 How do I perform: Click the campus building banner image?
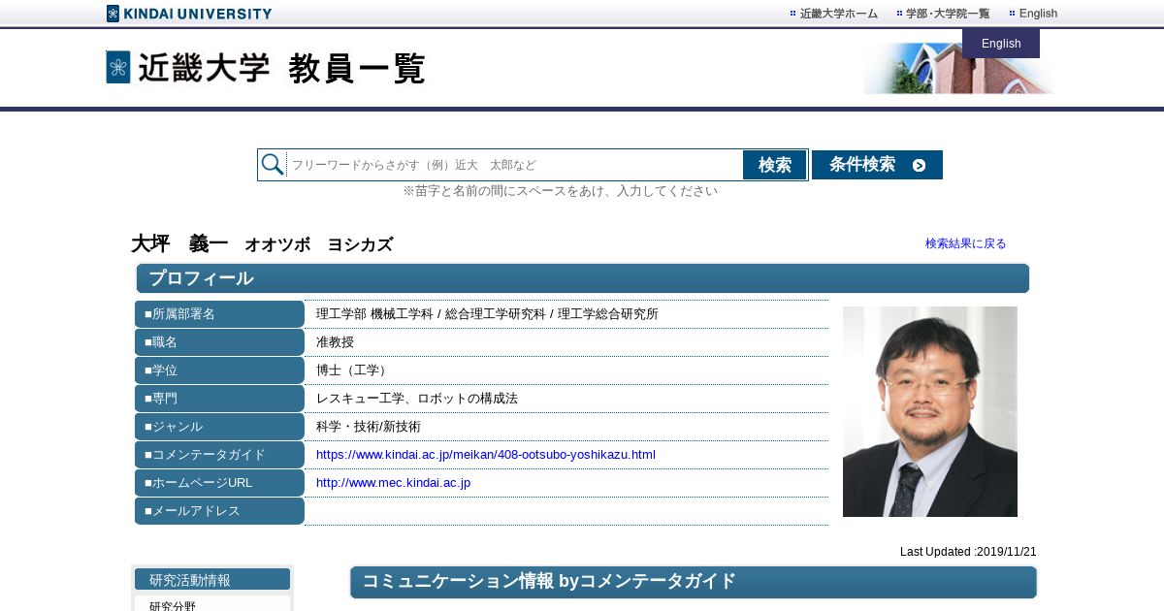958,69
